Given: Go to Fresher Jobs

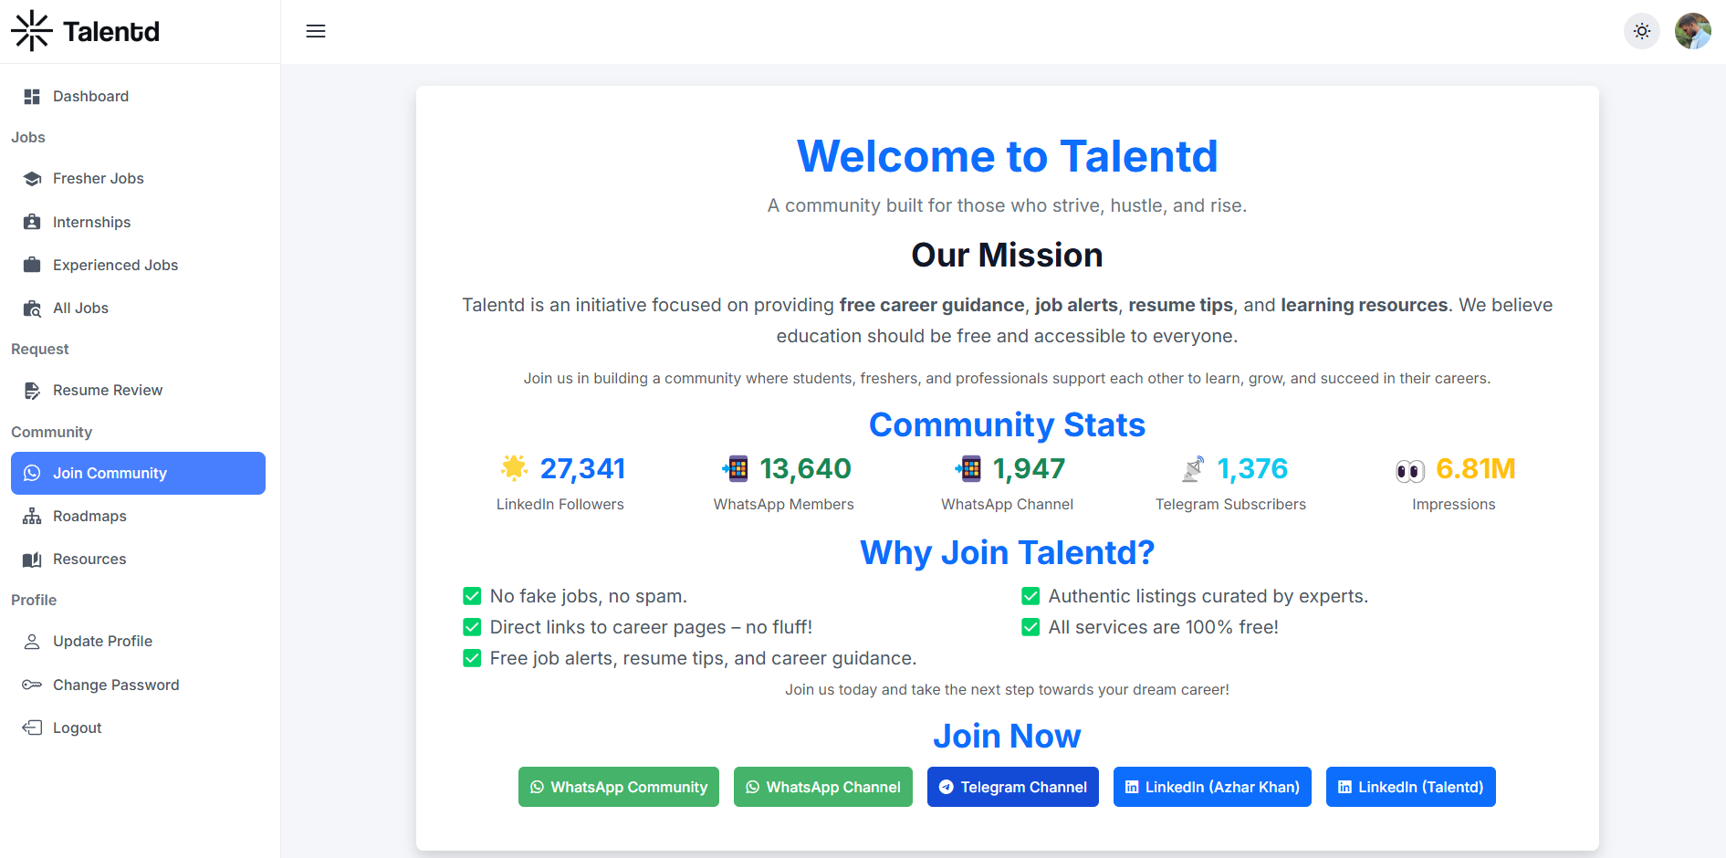Looking at the screenshot, I should pyautogui.click(x=138, y=179).
